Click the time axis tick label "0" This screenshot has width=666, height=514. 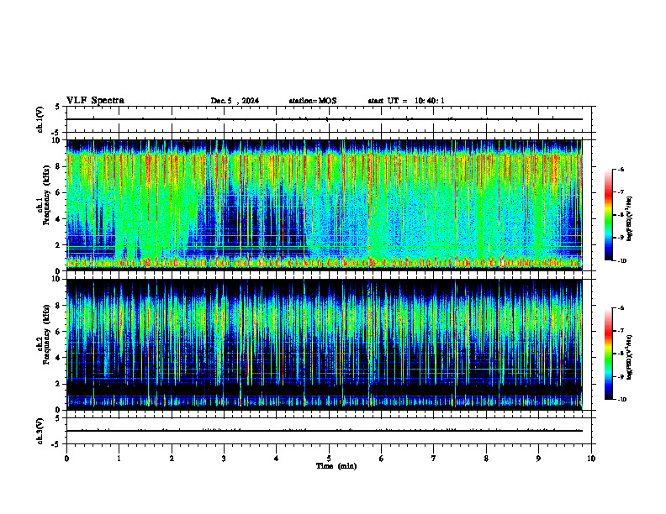tap(66, 459)
